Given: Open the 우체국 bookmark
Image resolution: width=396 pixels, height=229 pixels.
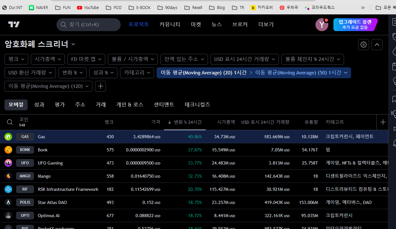Looking at the screenshot, I should [x=288, y=7].
